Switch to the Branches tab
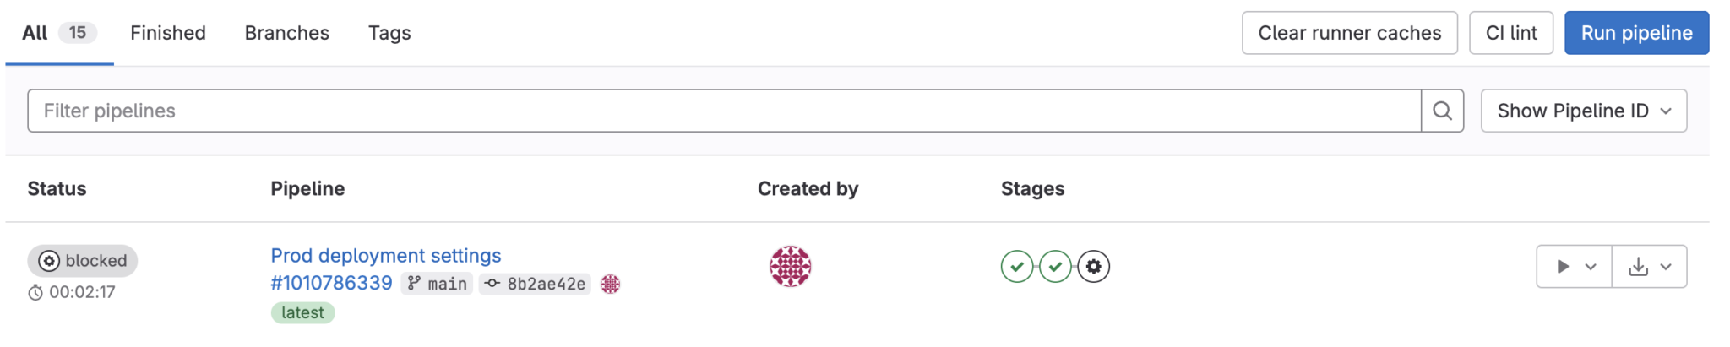This screenshot has width=1730, height=347. 287,33
